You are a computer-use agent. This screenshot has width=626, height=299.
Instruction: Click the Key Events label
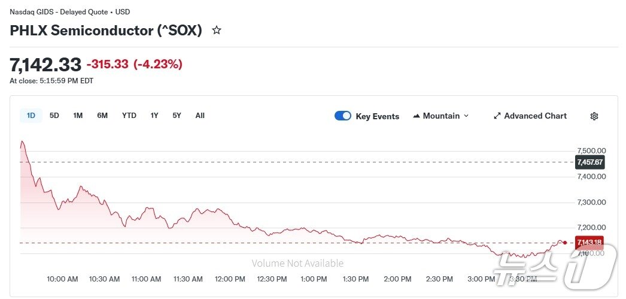click(x=377, y=117)
